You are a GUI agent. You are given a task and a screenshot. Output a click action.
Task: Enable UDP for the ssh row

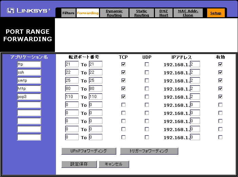click(x=147, y=73)
